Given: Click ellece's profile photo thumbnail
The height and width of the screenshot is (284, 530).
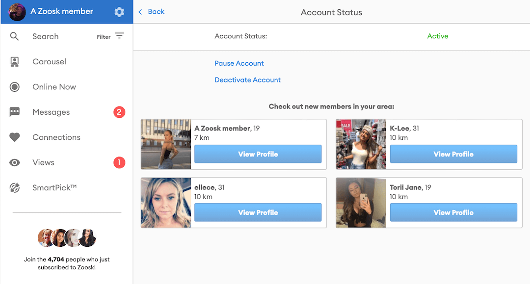Looking at the screenshot, I should point(166,203).
